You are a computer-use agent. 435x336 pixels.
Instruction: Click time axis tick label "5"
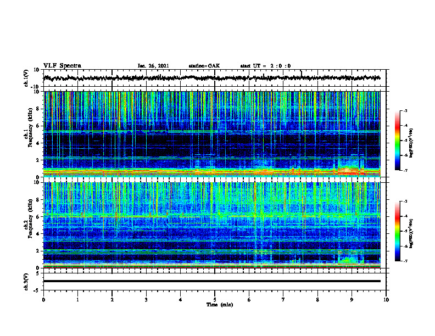point(215,300)
